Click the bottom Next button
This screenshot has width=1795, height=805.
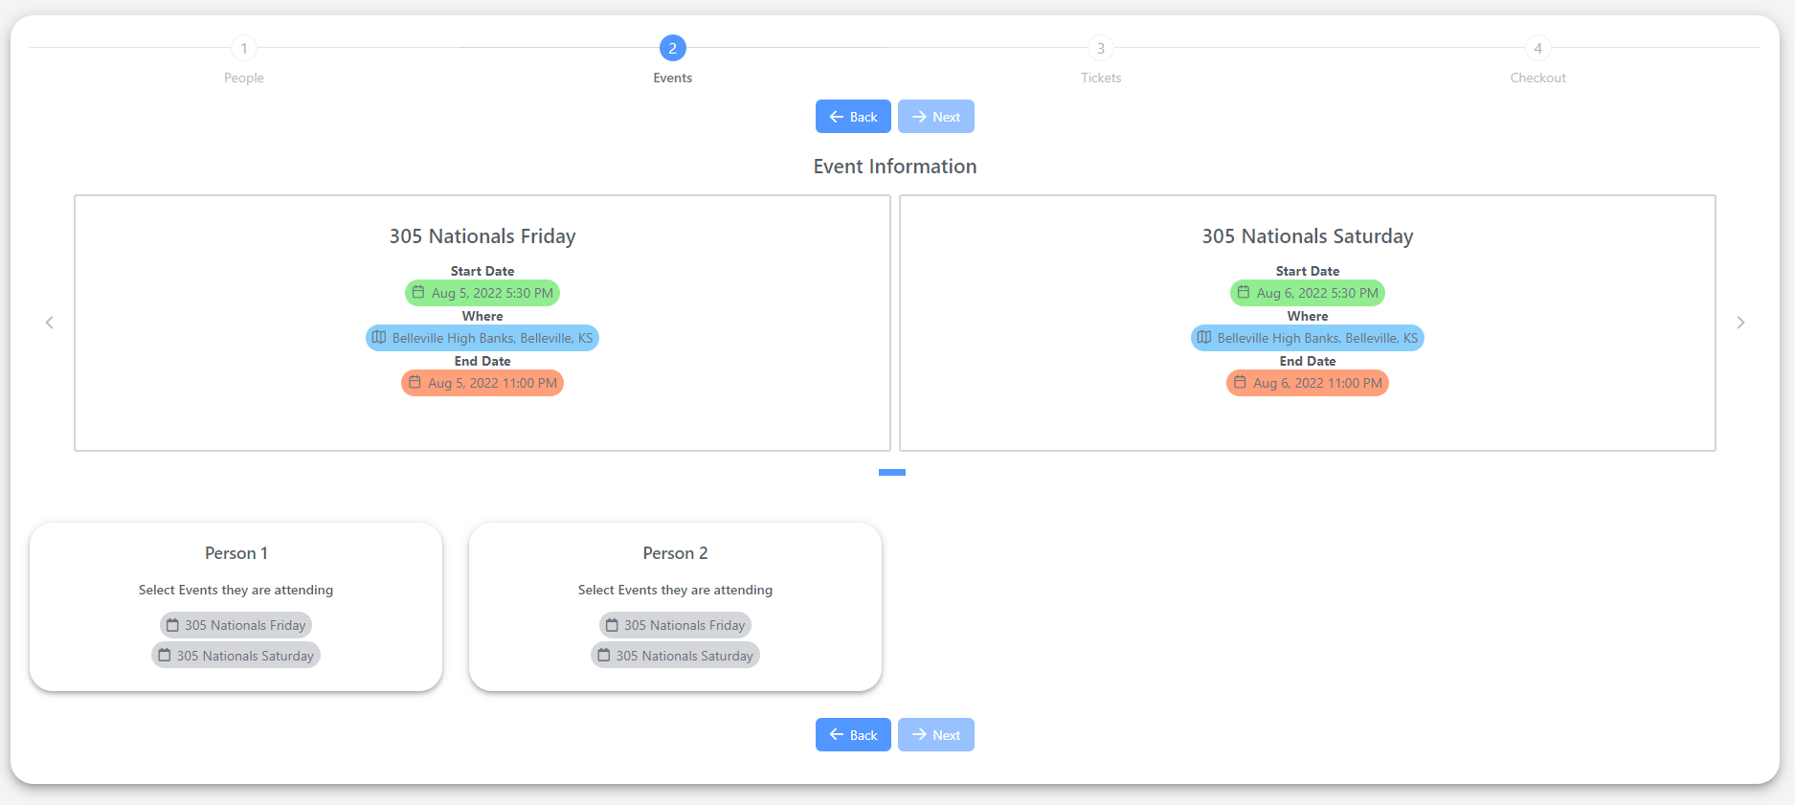pyautogui.click(x=936, y=735)
